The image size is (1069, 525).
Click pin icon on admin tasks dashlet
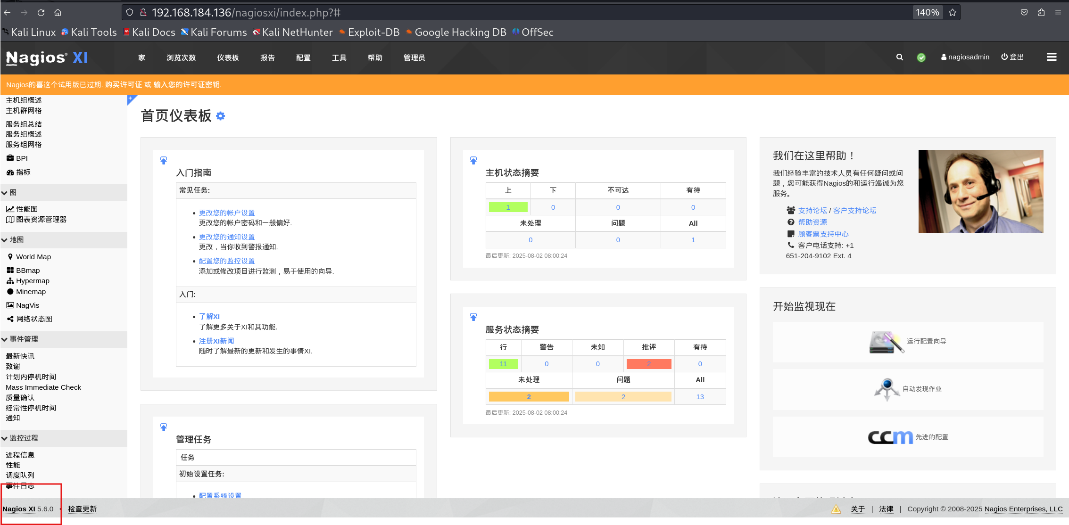click(164, 427)
